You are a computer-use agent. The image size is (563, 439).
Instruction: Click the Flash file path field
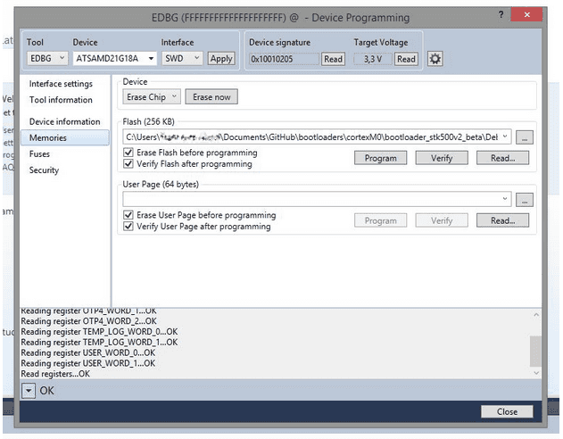[x=312, y=137]
